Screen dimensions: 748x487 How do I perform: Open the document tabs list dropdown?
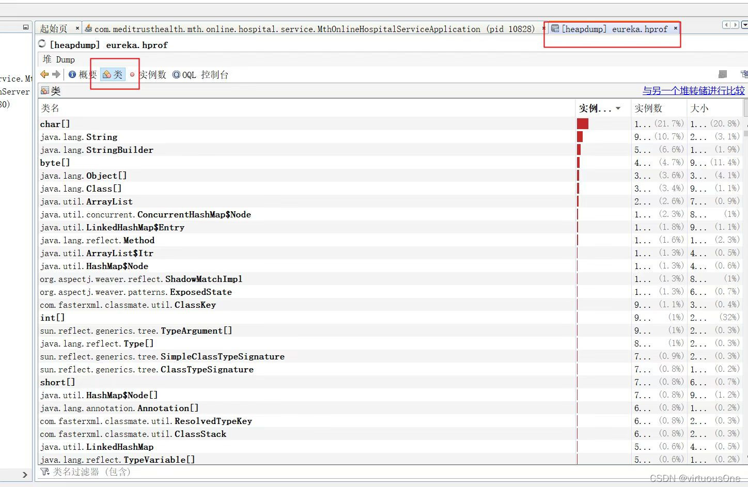(x=744, y=25)
